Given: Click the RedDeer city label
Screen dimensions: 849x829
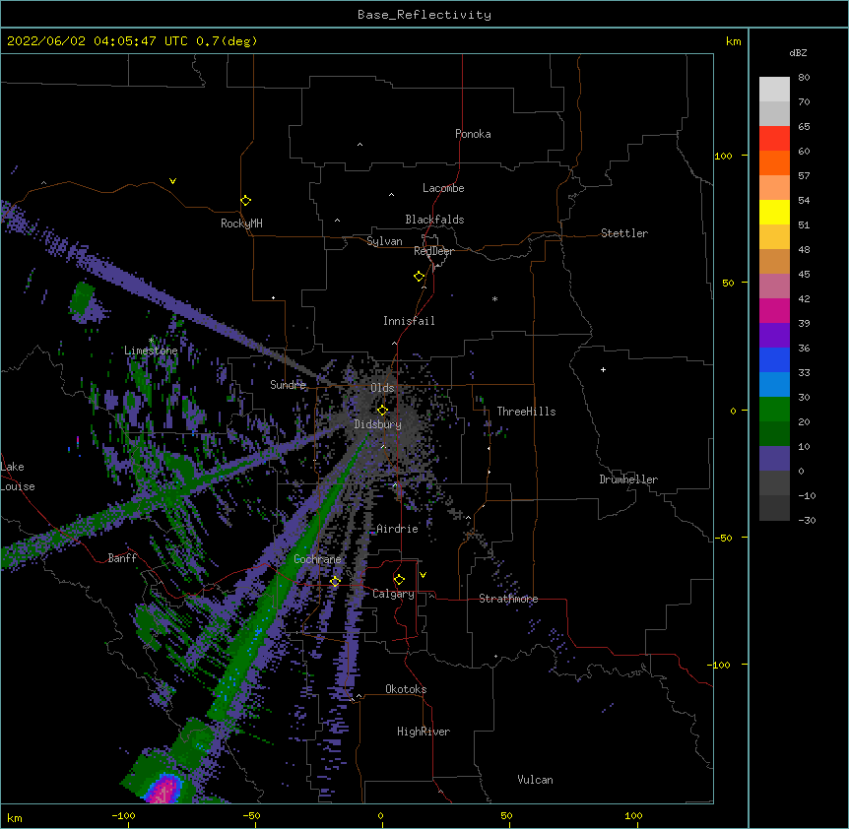Looking at the screenshot, I should coord(433,251).
